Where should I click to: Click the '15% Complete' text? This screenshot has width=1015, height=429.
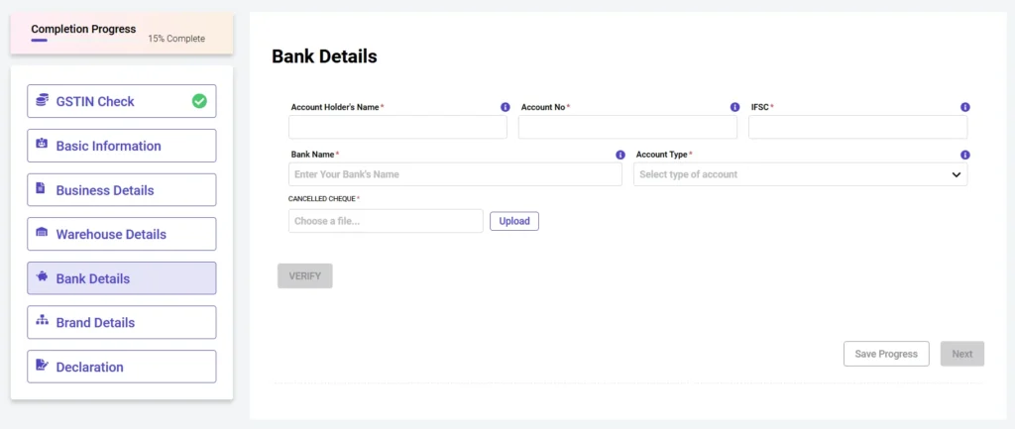pyautogui.click(x=176, y=39)
